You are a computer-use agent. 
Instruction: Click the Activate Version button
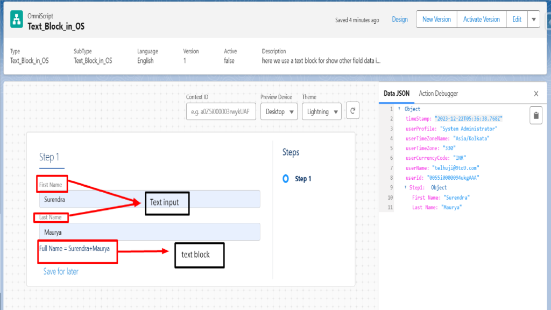pyautogui.click(x=482, y=19)
